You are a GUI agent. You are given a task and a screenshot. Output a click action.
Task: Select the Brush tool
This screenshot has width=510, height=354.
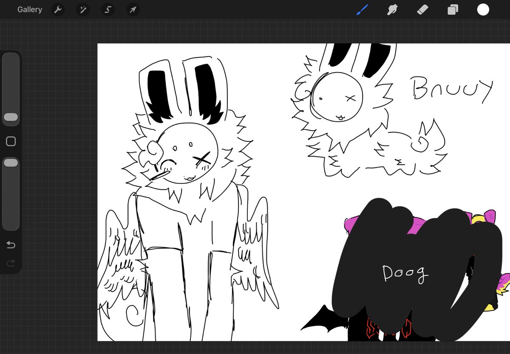pyautogui.click(x=362, y=10)
